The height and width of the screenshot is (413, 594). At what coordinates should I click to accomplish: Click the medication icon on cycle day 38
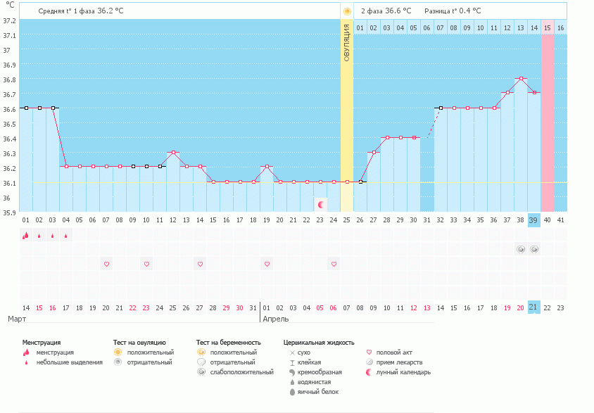[x=519, y=248]
